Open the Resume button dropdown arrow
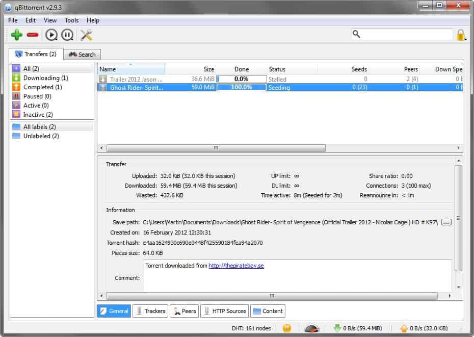This screenshot has height=337, width=474. [57, 38]
